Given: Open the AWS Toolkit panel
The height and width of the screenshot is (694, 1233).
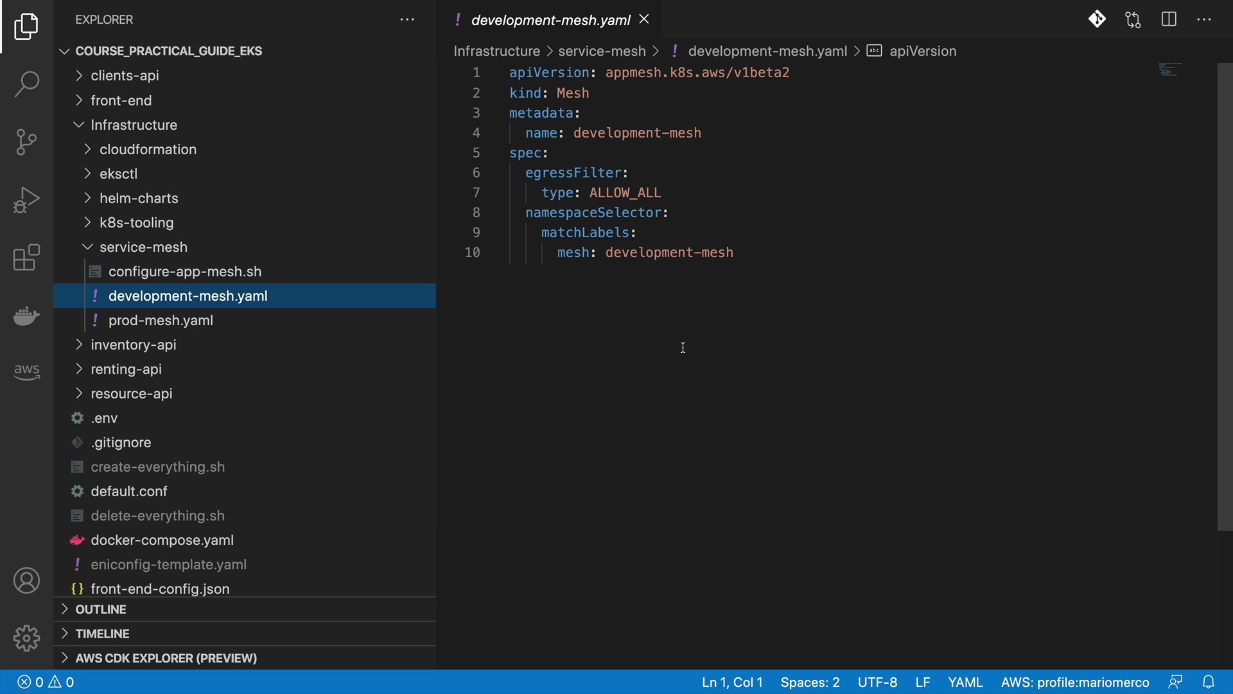Looking at the screenshot, I should (26, 371).
